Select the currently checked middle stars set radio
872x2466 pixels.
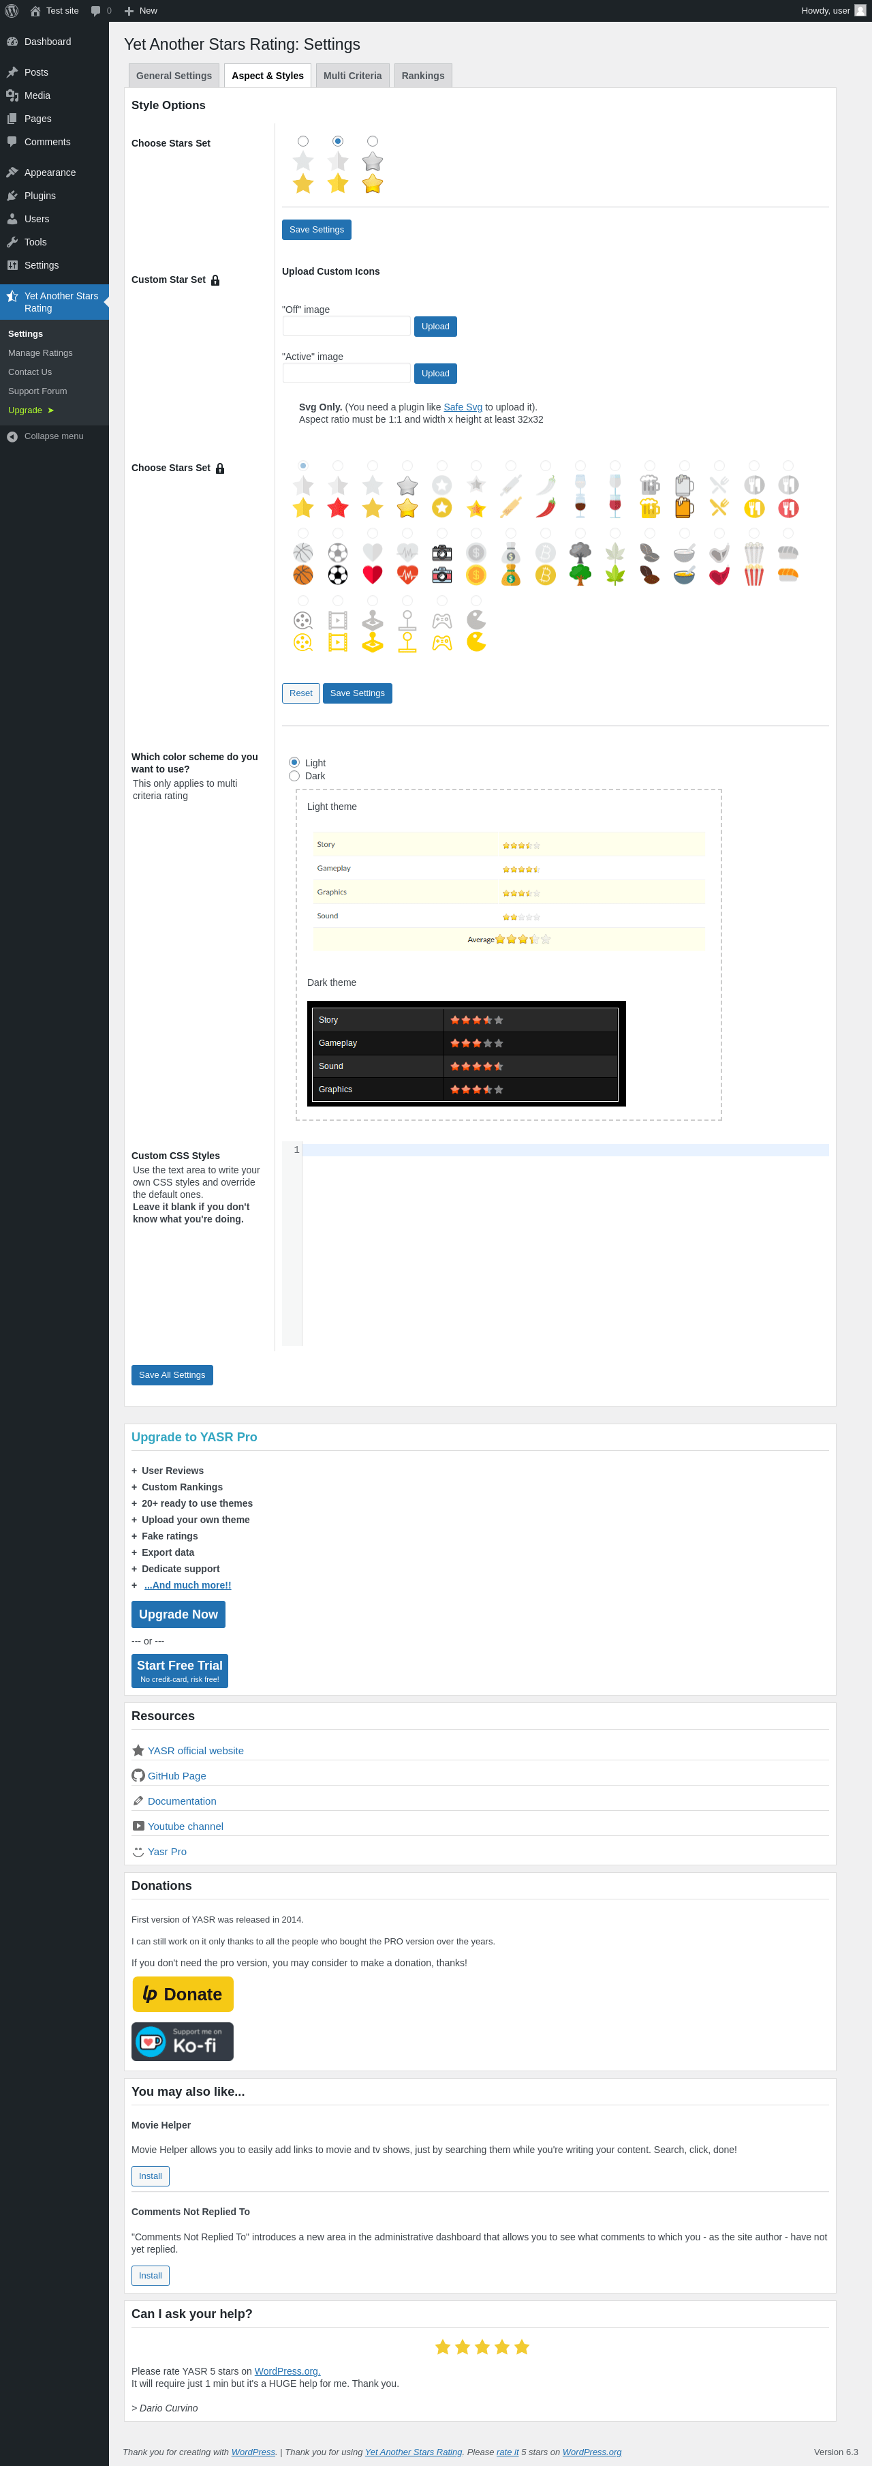337,142
